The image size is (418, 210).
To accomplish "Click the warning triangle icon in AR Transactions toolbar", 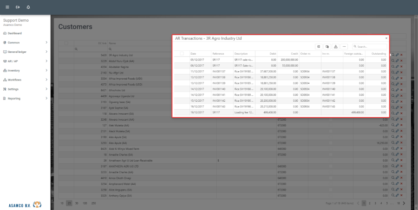I will point(335,47).
